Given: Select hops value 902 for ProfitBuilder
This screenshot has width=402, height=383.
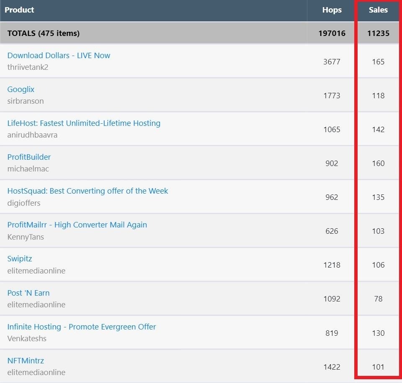Looking at the screenshot, I should 332,163.
